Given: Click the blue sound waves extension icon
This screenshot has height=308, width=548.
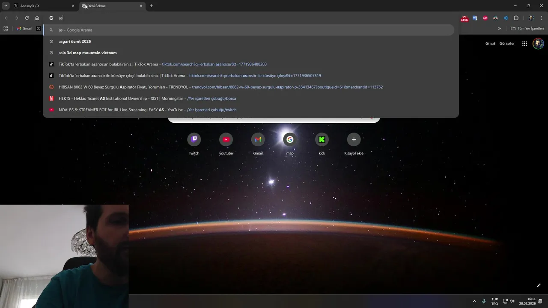Looking at the screenshot, I should pyautogui.click(x=506, y=18).
